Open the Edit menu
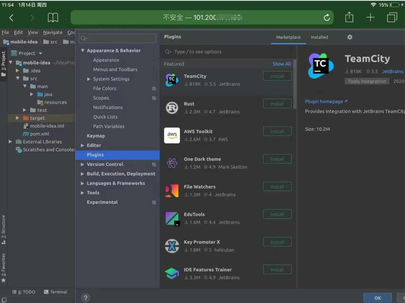The height and width of the screenshot is (303, 405). click(18, 32)
